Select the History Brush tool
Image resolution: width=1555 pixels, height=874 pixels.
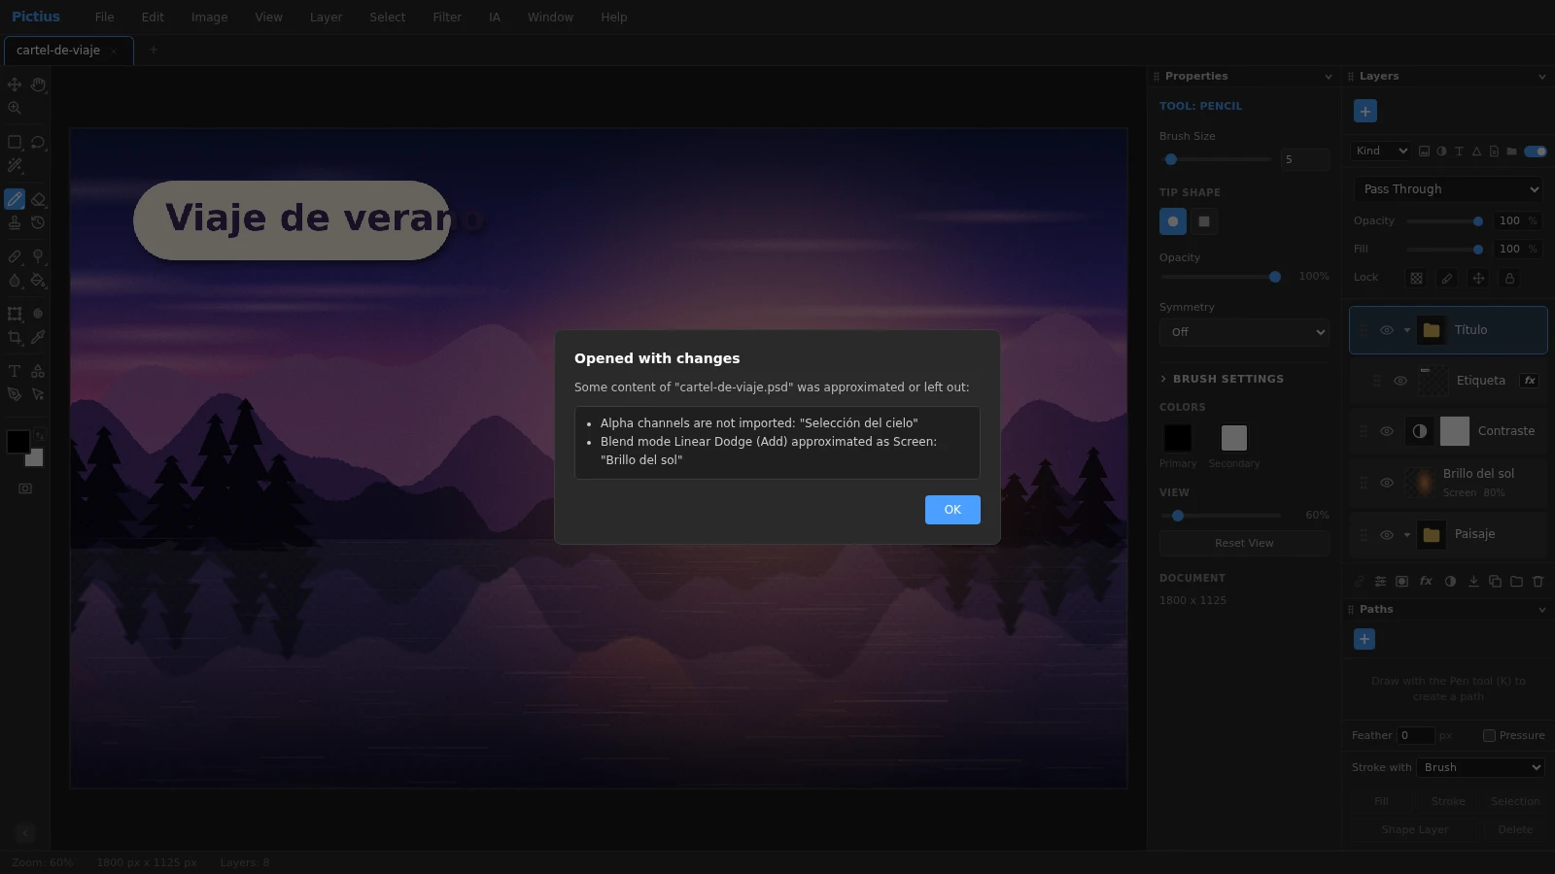coord(38,222)
